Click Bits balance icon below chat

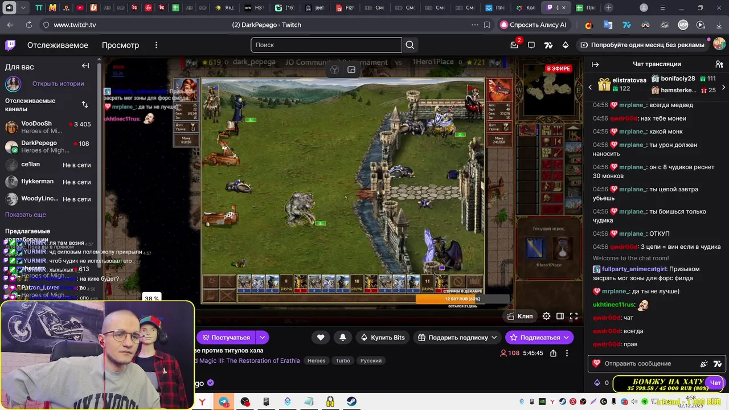[597, 383]
